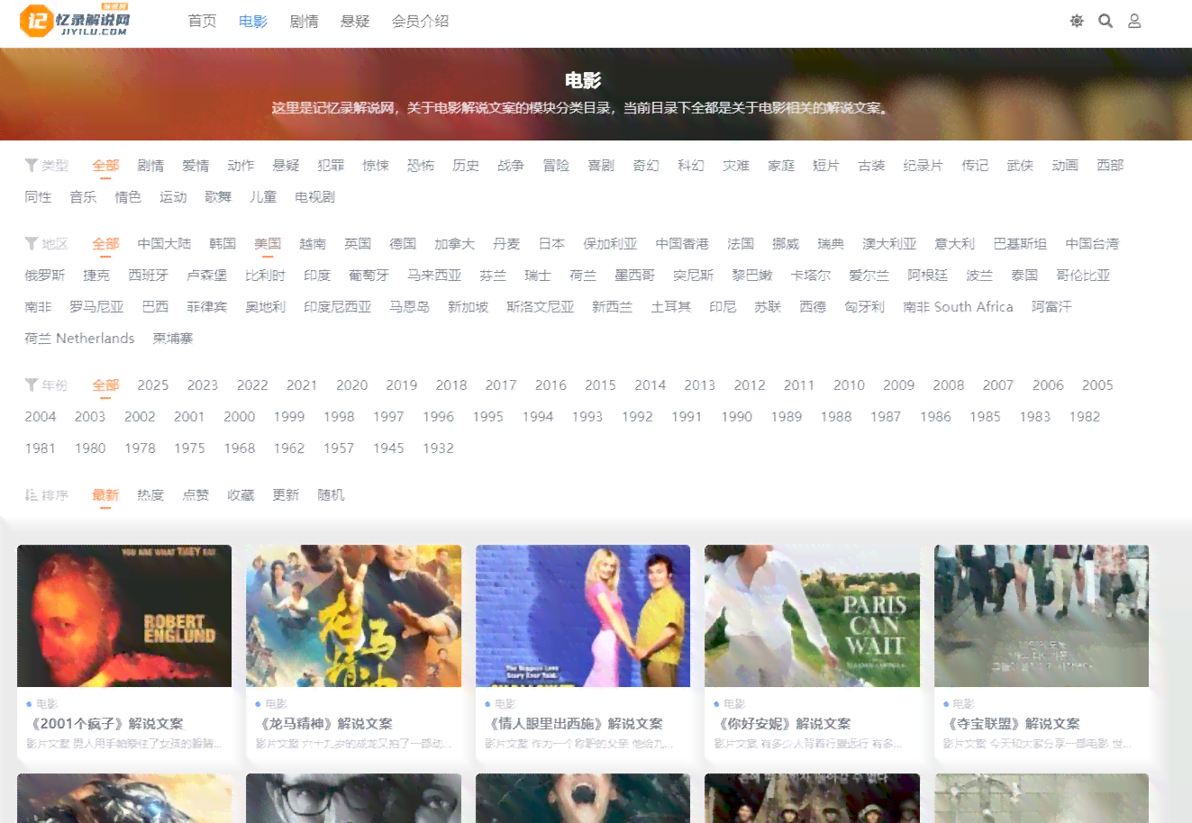Open the 会员介绍 nav item

420,21
